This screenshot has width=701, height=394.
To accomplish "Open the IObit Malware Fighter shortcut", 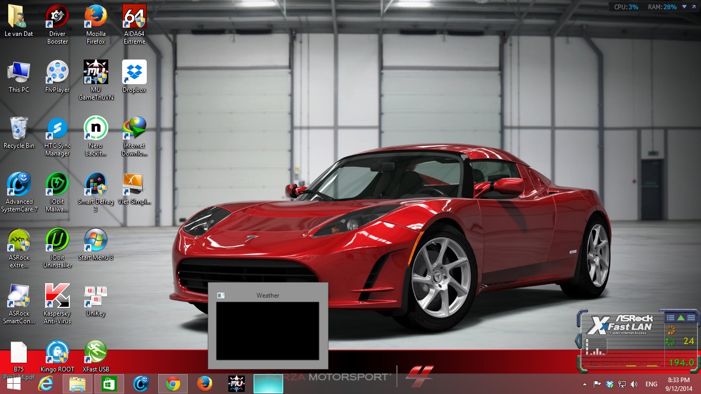I will point(57,192).
